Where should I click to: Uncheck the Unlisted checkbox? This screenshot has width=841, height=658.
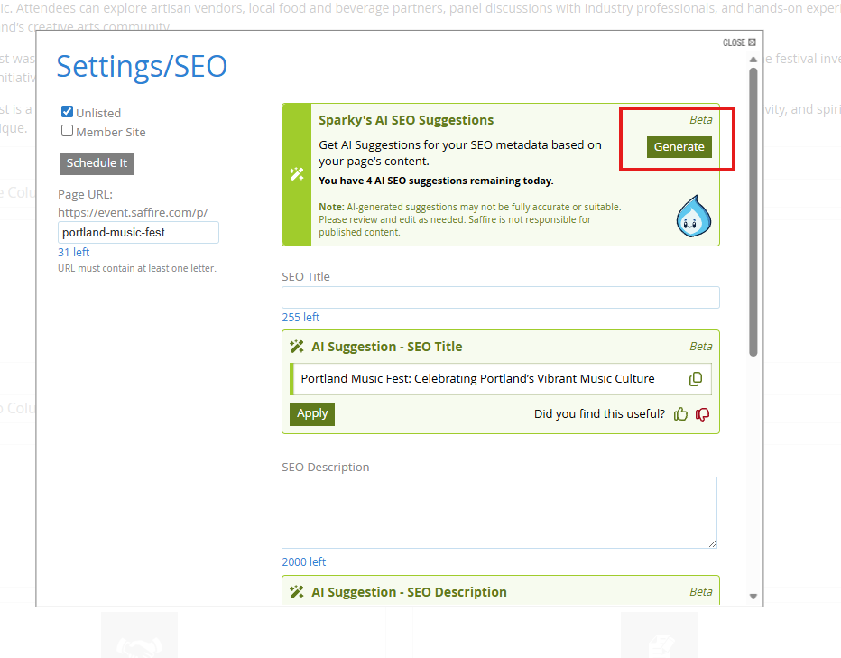67,112
